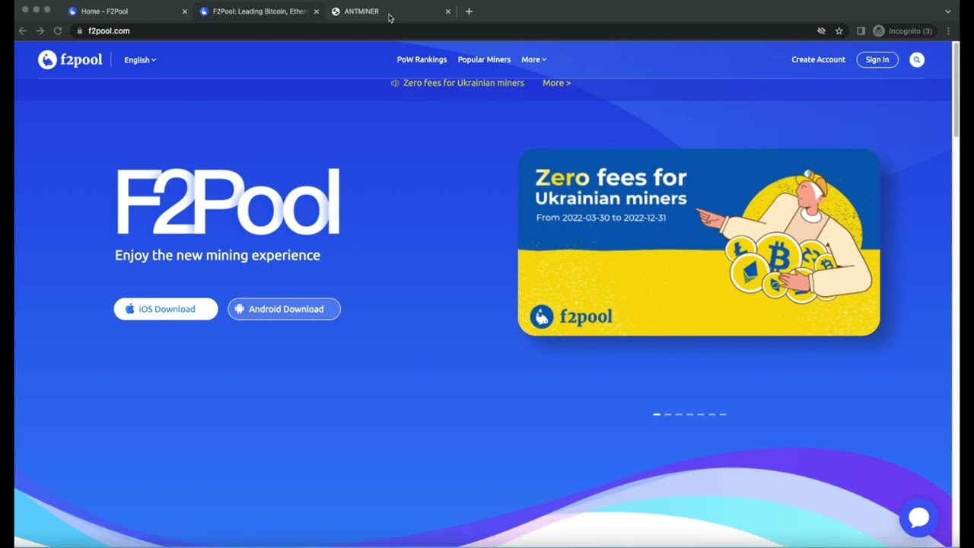Open the search magnifier icon

[x=917, y=59]
